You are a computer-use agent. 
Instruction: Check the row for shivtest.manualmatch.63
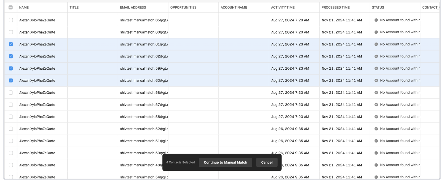pyautogui.click(x=11, y=32)
